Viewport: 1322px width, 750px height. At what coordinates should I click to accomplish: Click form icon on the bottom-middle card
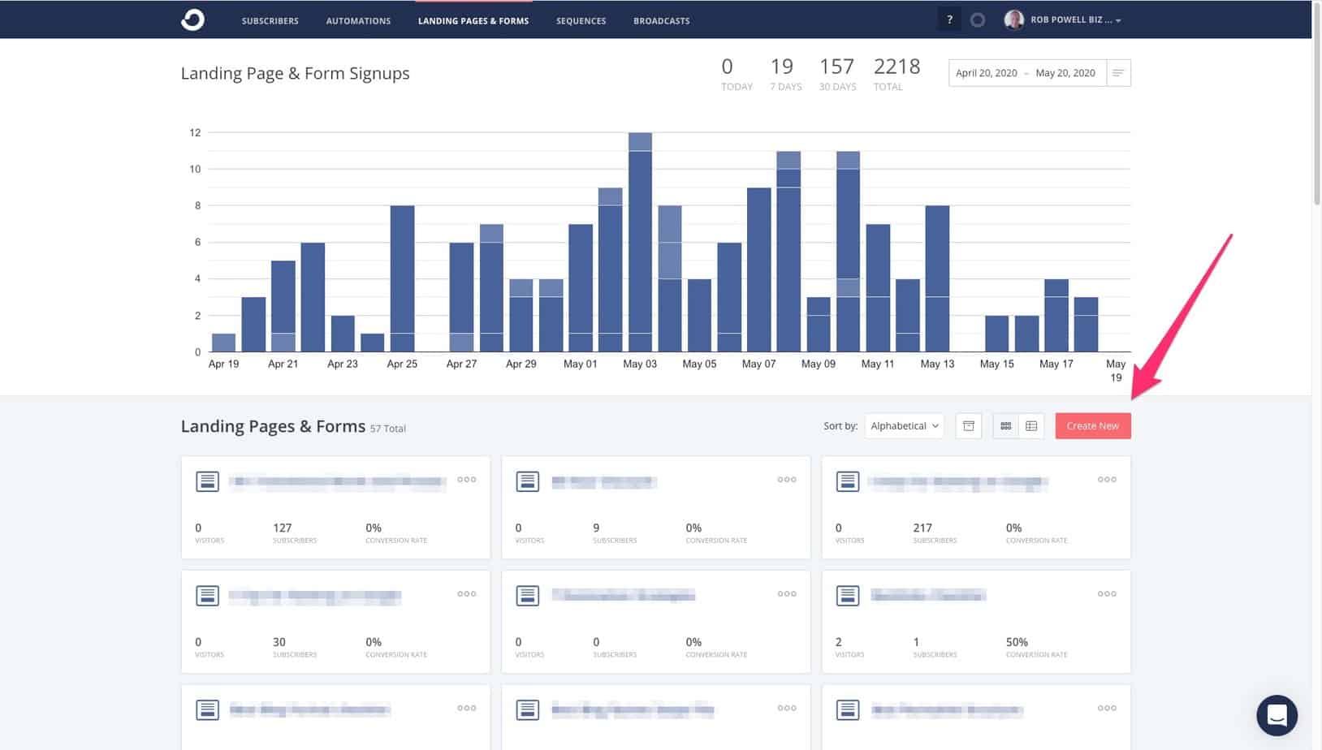pyautogui.click(x=528, y=710)
